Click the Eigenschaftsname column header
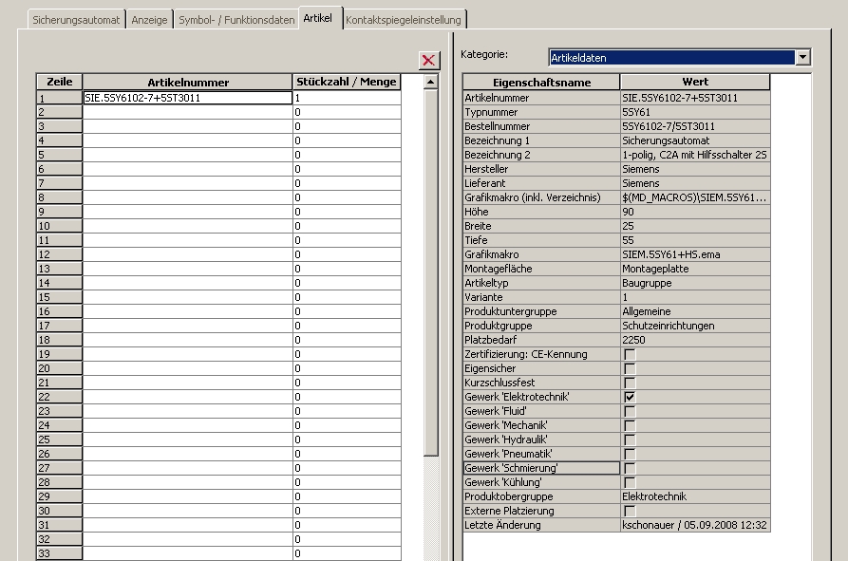Image resolution: width=848 pixels, height=561 pixels. [x=541, y=83]
